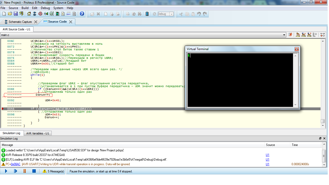Open the File menu

click(x=3, y=8)
